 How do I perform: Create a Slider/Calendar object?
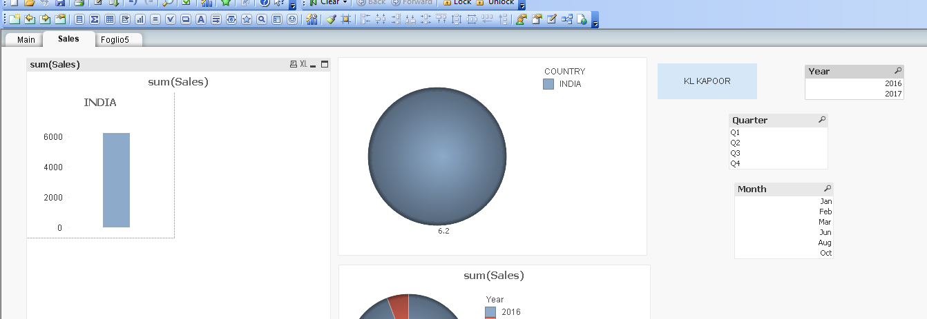(231, 19)
